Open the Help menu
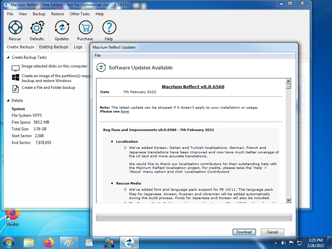Viewport: 332px width, 249px height. click(x=100, y=14)
